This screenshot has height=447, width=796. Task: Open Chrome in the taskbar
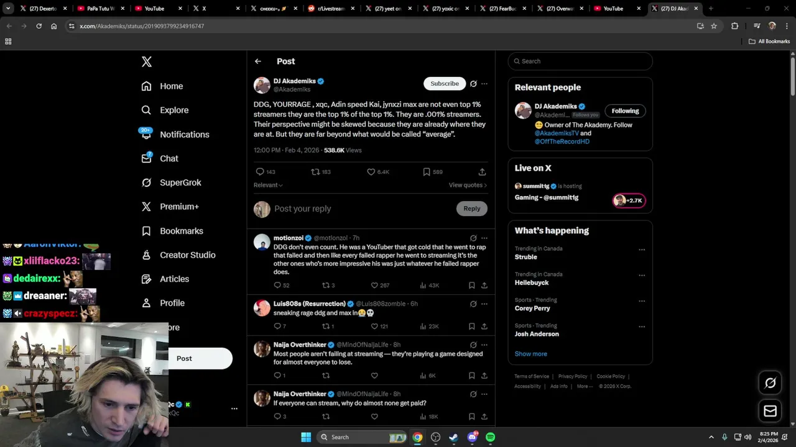[x=417, y=437]
